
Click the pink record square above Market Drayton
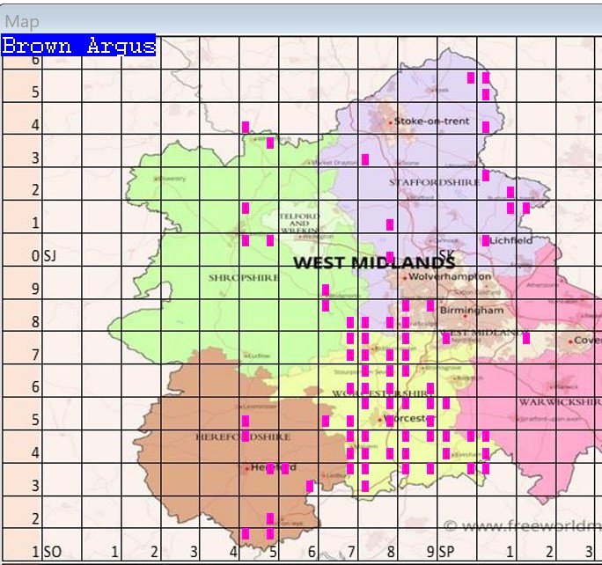pyautogui.click(x=364, y=159)
